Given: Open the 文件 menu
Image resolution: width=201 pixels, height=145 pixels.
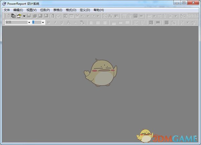Looking at the screenshot, I should click(x=7, y=10).
